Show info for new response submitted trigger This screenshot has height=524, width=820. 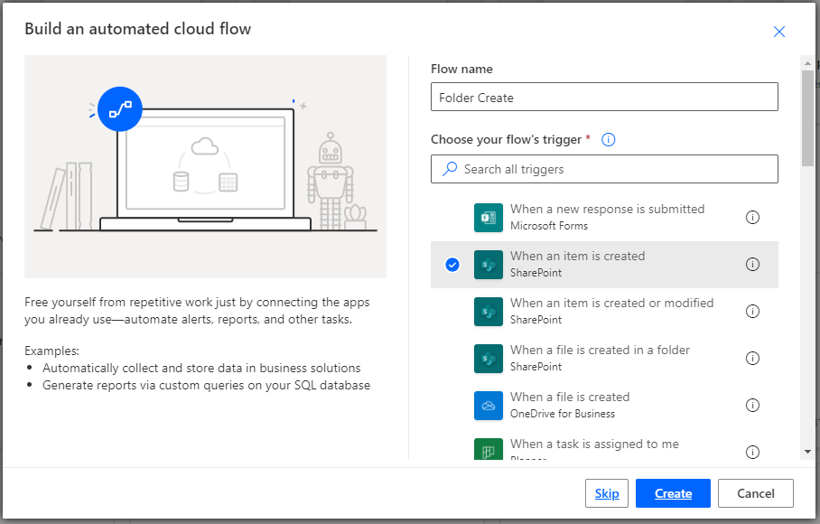point(752,218)
